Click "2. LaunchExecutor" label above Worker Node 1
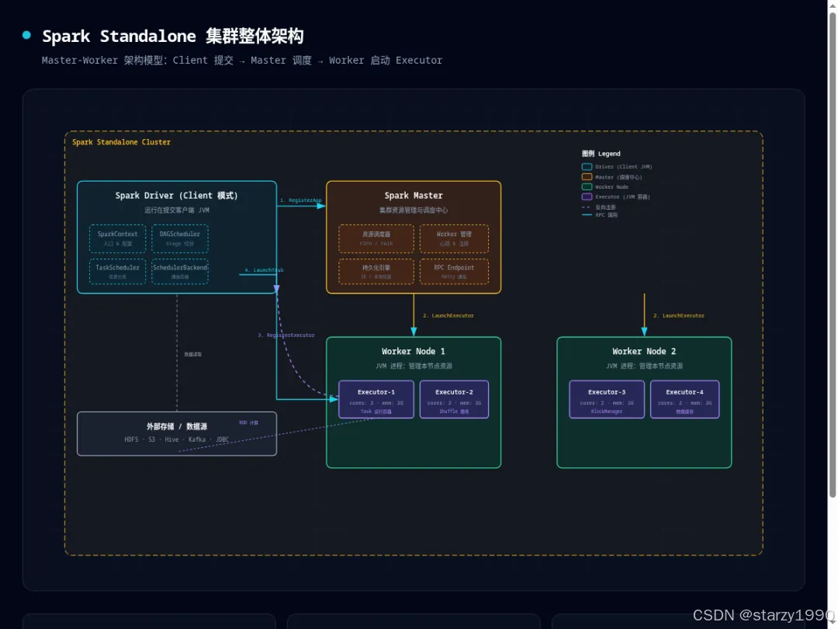The image size is (838, 629). pos(448,315)
